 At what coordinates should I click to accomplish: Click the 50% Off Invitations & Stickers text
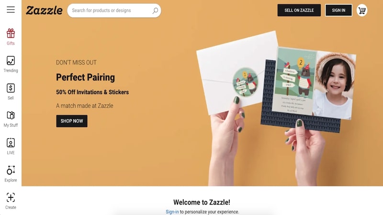(x=92, y=92)
